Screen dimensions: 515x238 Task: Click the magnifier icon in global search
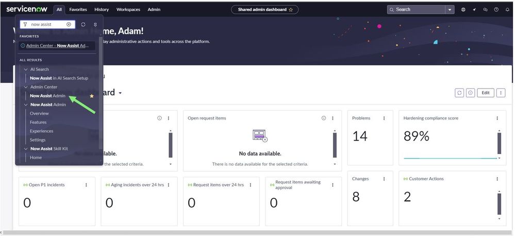pyautogui.click(x=392, y=9)
